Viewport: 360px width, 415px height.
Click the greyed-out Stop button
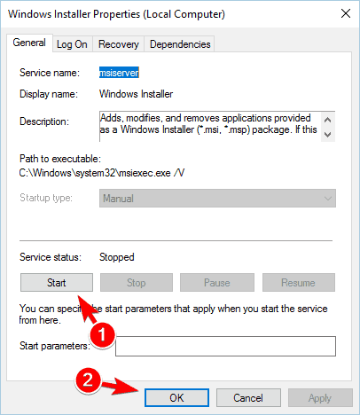pyautogui.click(x=137, y=283)
